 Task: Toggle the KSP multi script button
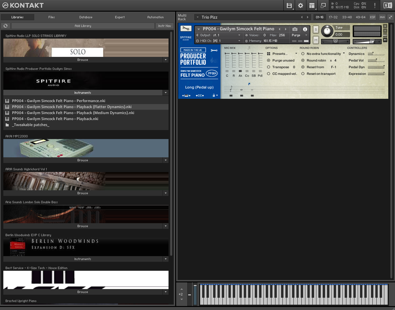pos(372,17)
